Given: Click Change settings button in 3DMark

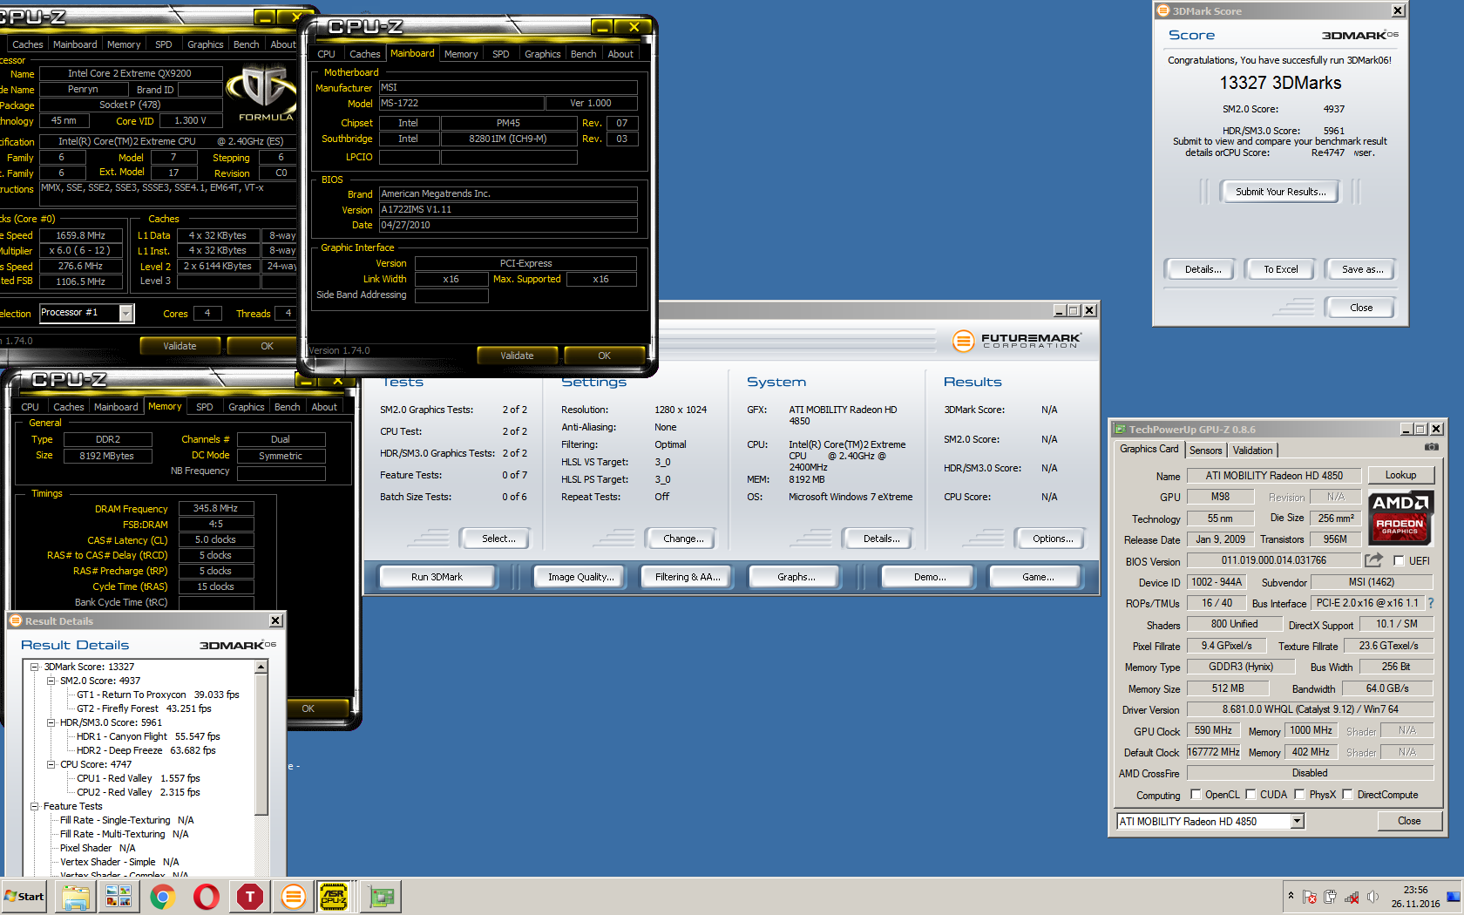Looking at the screenshot, I should click(x=683, y=539).
